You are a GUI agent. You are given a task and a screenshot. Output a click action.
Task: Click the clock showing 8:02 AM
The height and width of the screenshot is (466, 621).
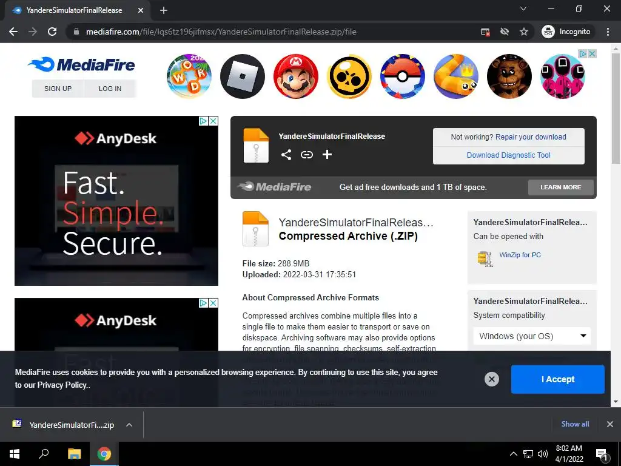569,454
